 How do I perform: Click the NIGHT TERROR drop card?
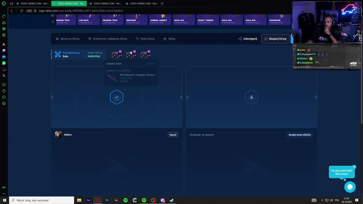[x=208, y=19]
